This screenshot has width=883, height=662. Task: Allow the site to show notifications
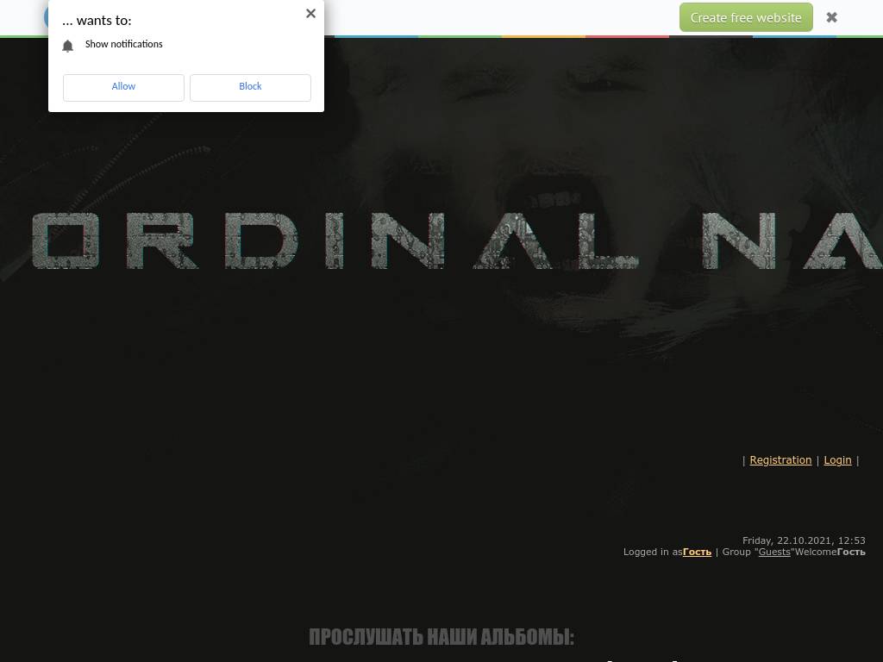123,87
